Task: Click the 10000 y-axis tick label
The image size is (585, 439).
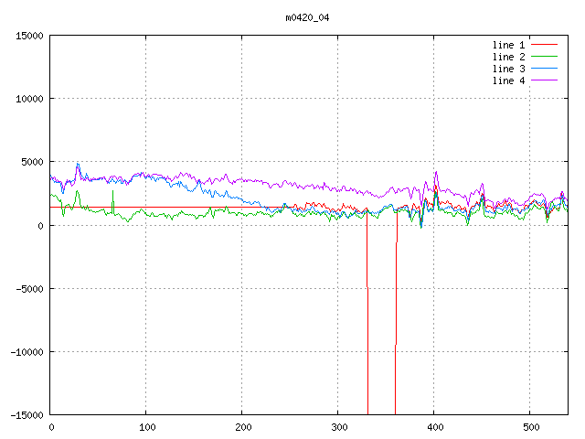Action: click(x=29, y=99)
